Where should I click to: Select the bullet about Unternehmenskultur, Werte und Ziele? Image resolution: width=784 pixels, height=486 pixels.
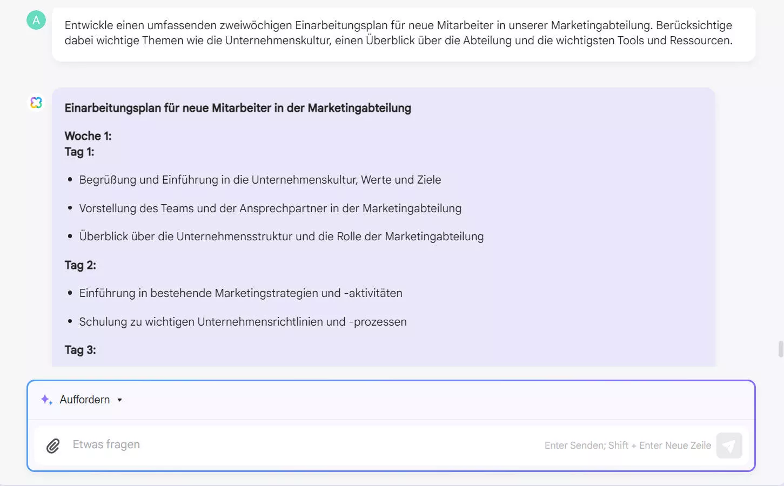pos(260,179)
